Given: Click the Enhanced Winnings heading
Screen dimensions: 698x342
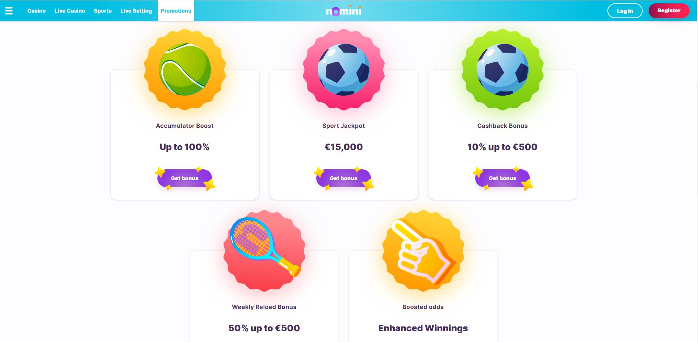Looking at the screenshot, I should (x=423, y=328).
